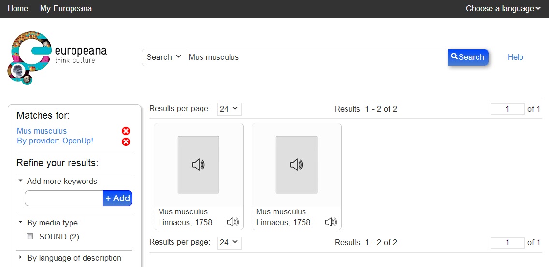Go to Home in top navigation

[18, 8]
